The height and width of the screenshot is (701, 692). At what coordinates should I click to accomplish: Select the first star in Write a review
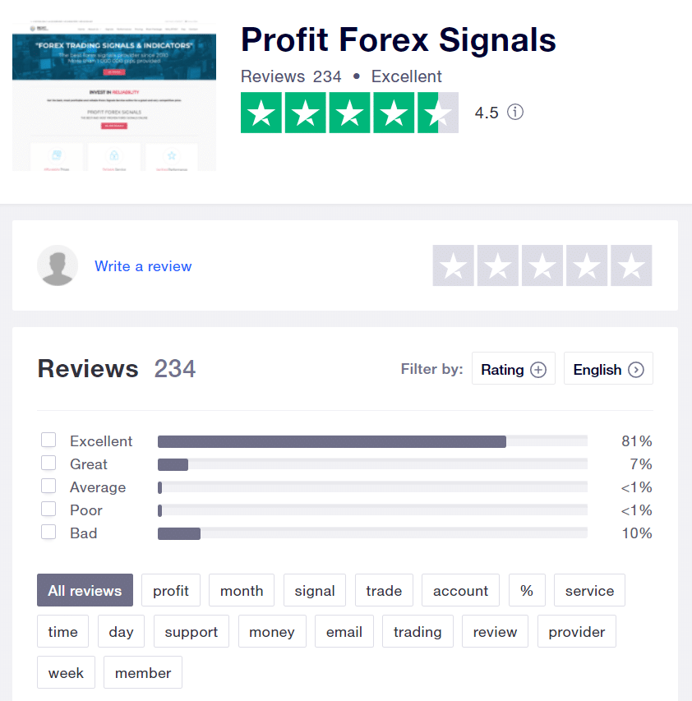coord(454,265)
